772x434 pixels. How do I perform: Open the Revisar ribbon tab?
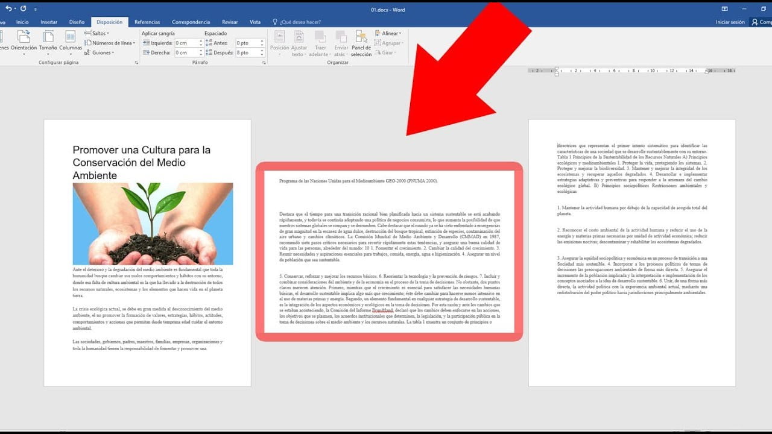pos(230,22)
